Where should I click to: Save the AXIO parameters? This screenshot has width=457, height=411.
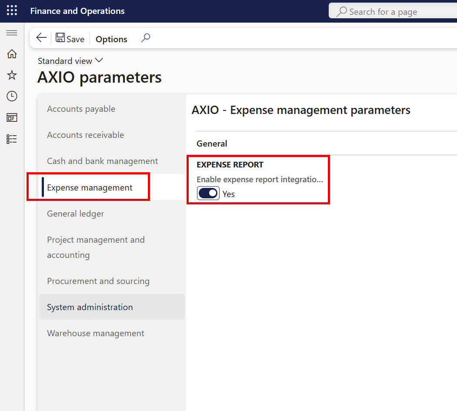70,38
